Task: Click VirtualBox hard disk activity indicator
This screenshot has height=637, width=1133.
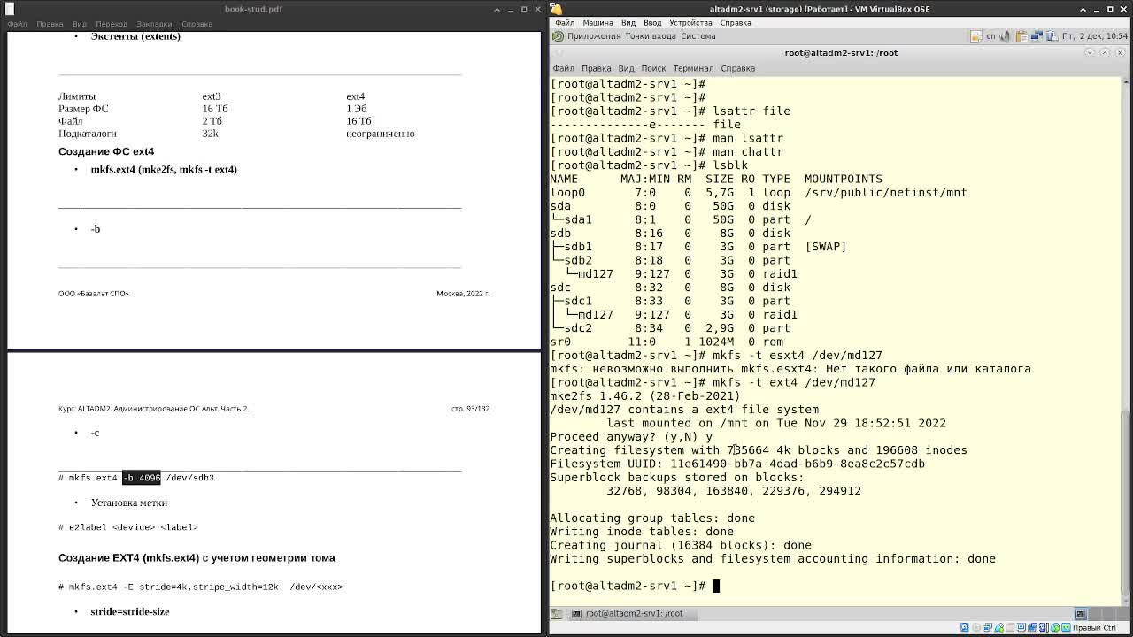Action: pos(965,627)
